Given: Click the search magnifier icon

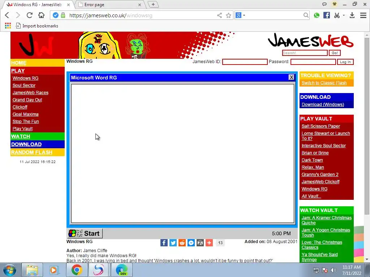Looking at the screenshot, I should pos(306,15).
